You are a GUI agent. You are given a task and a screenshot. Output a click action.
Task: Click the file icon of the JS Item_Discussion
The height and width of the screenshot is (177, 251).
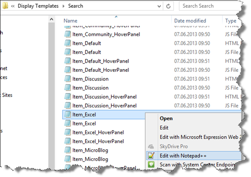tap(68, 88)
